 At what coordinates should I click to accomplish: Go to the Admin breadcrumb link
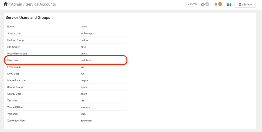click(17, 4)
